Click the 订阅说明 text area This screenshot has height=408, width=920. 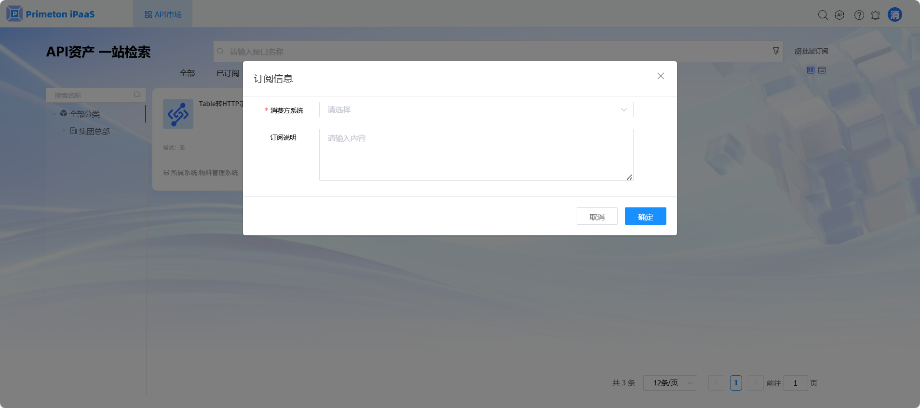click(x=476, y=155)
